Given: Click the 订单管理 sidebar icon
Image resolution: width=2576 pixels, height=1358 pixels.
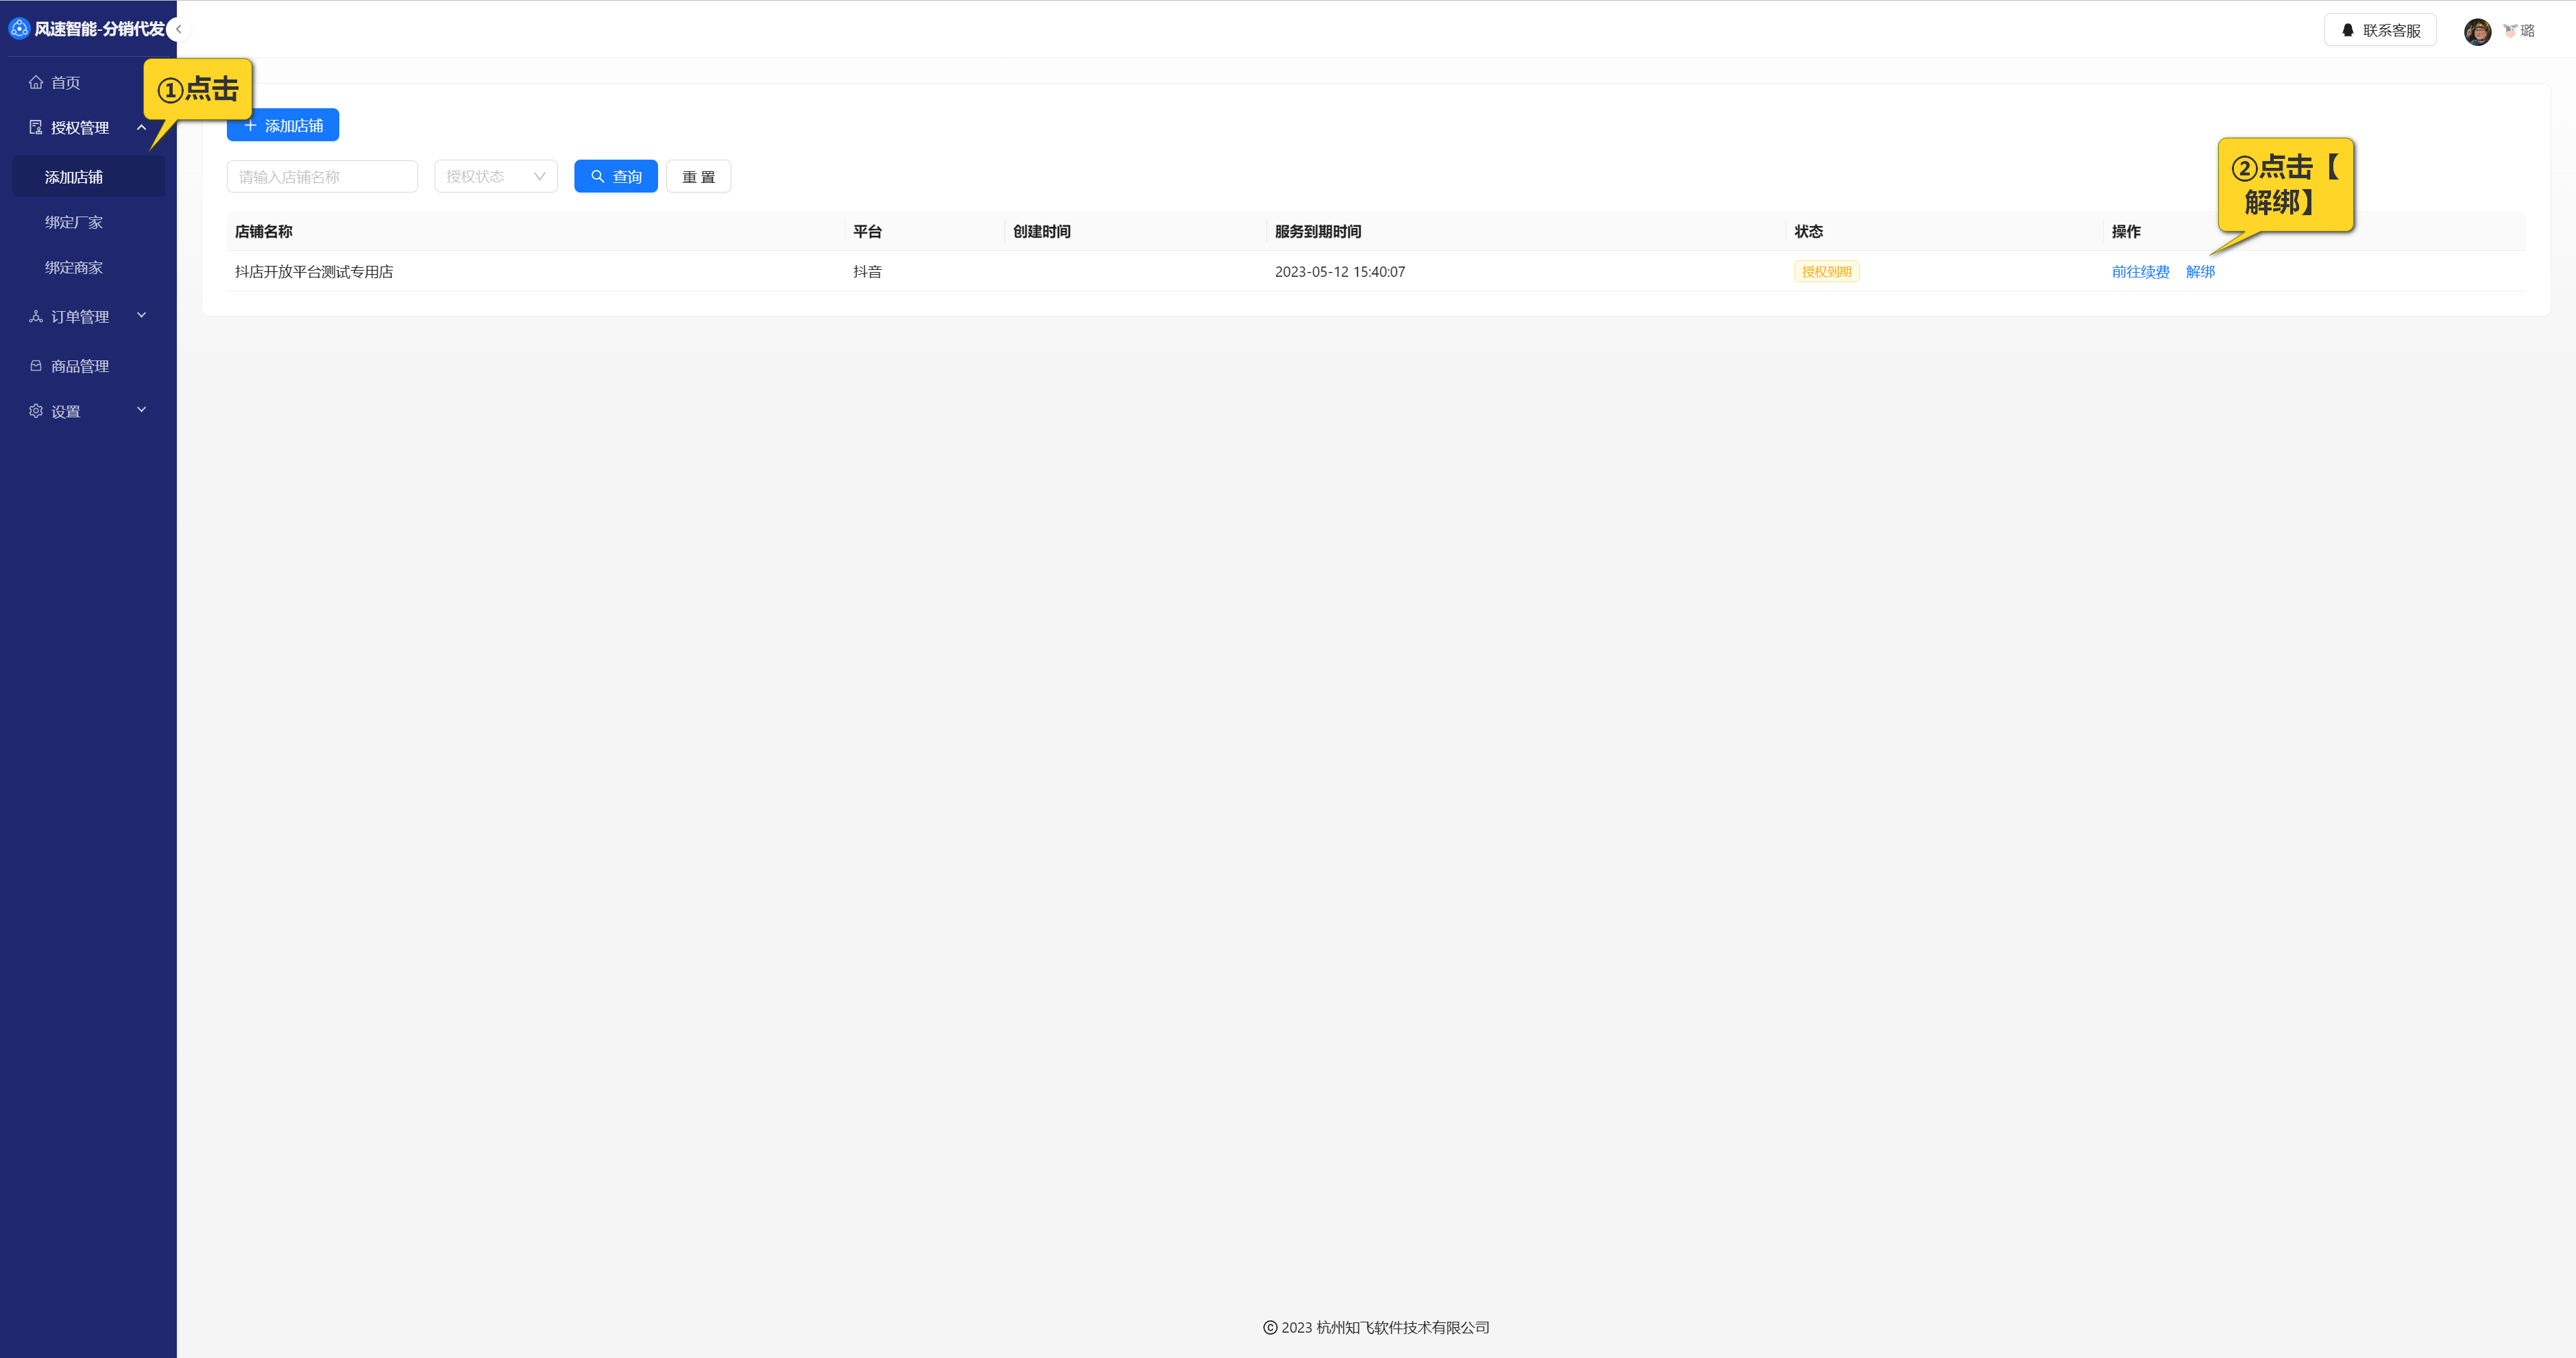Looking at the screenshot, I should (x=36, y=317).
